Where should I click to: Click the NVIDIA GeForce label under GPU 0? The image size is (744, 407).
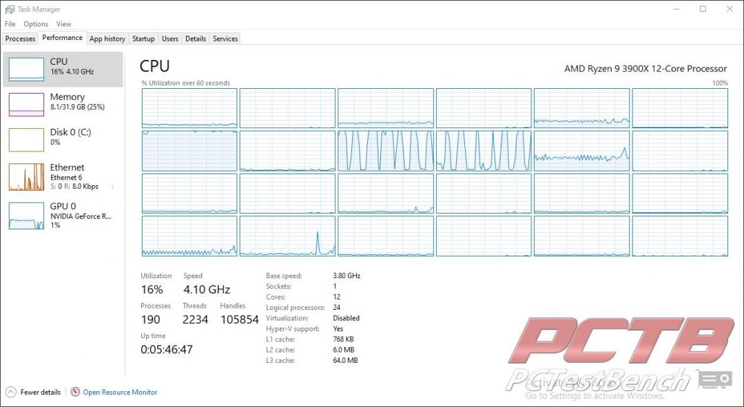tap(81, 216)
